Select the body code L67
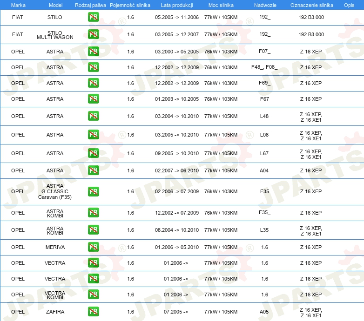 tap(264, 153)
